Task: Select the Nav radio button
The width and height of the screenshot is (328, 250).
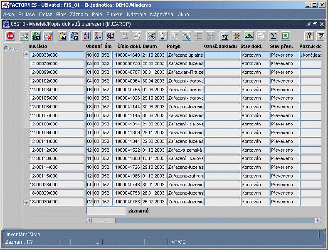Action: click(6, 49)
